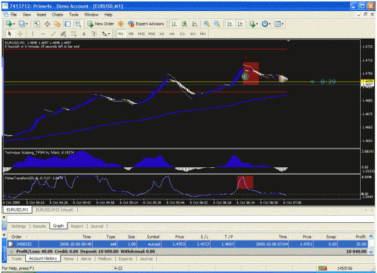Expand the new chart dropdown arrow
The height and width of the screenshot is (273, 377).
[14, 24]
